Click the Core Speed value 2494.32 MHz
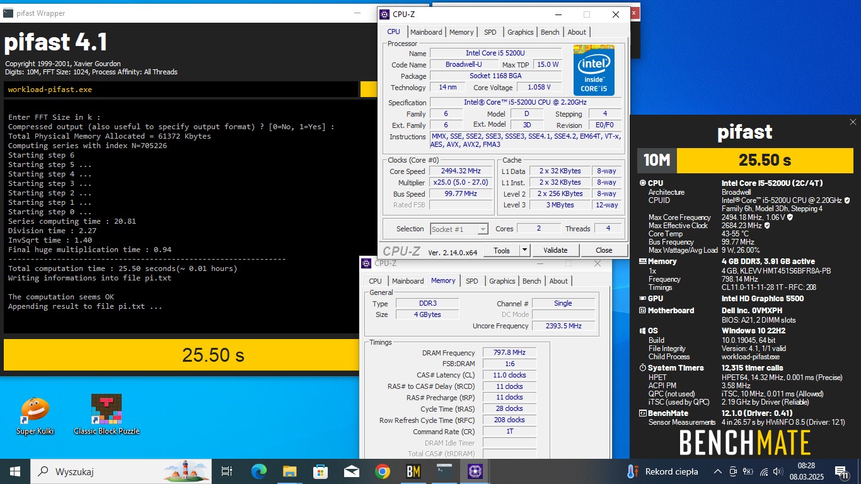The height and width of the screenshot is (484, 861). pyautogui.click(x=461, y=171)
